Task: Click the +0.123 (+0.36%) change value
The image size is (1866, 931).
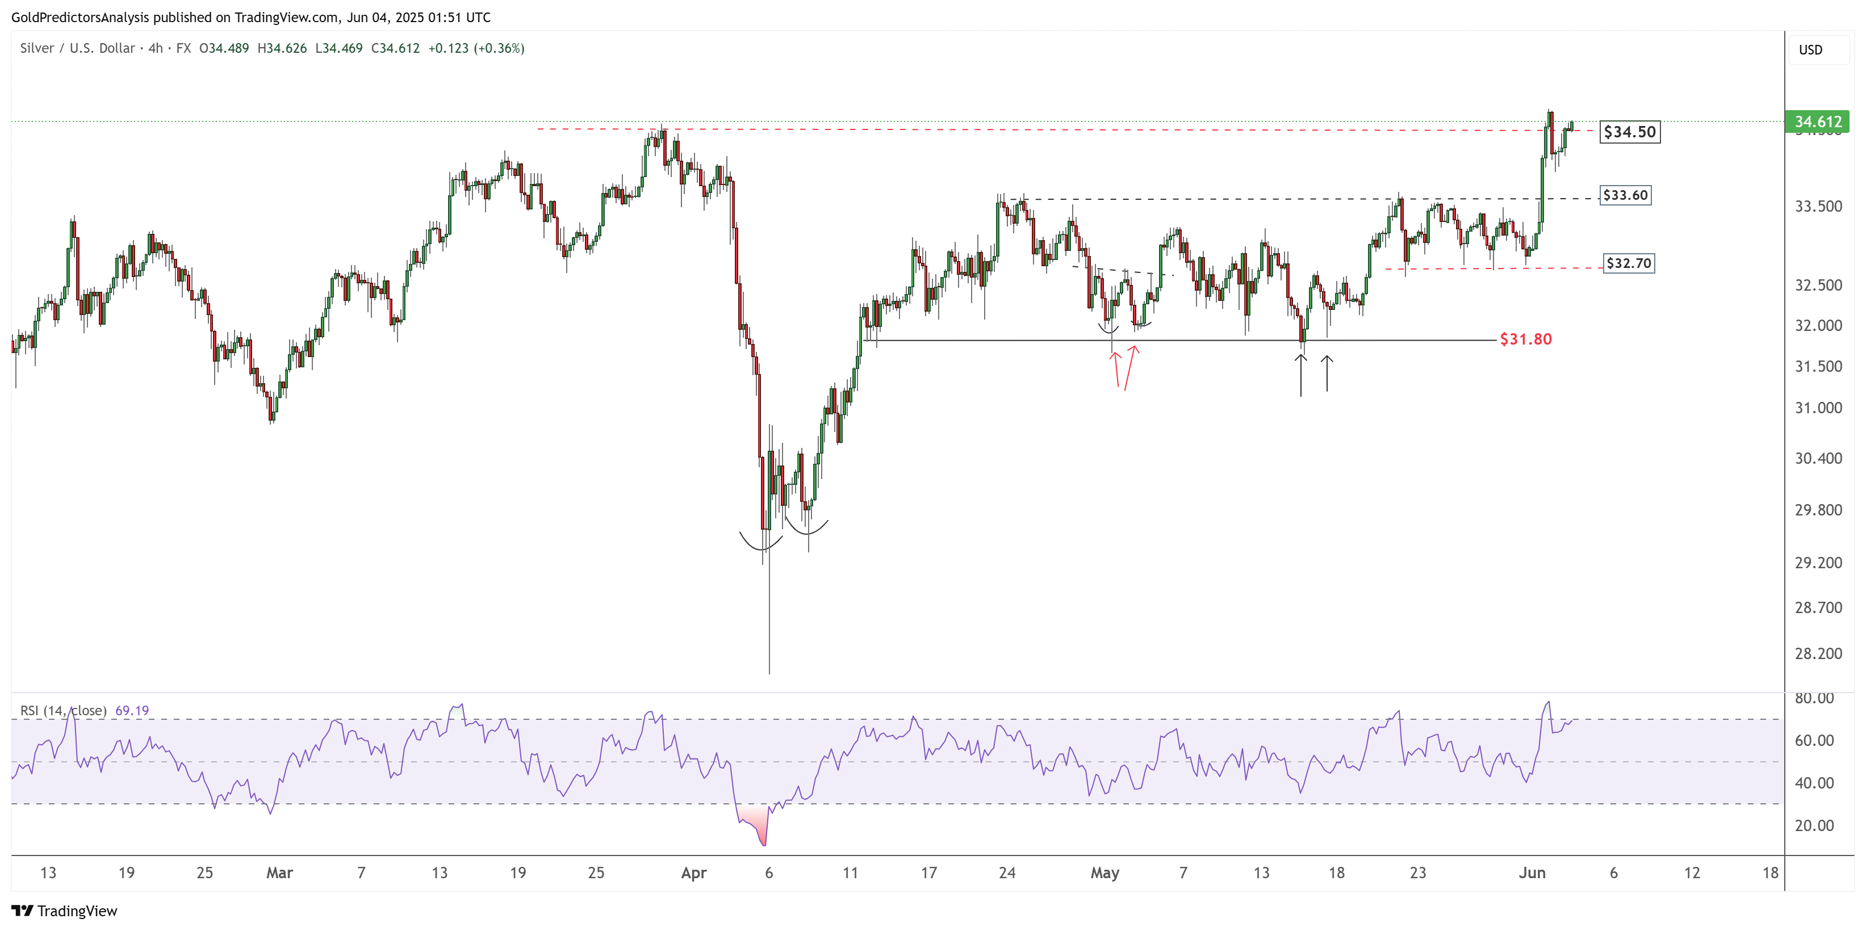Action: coord(476,48)
